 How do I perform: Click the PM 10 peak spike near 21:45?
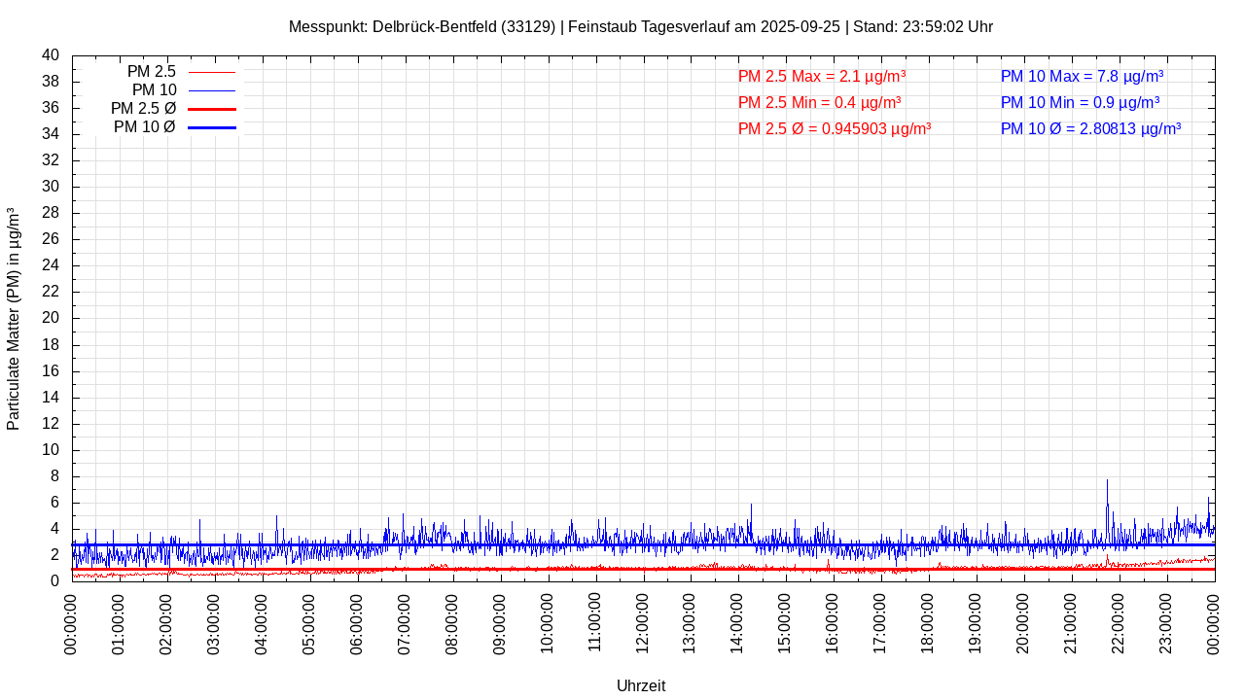click(x=1107, y=482)
